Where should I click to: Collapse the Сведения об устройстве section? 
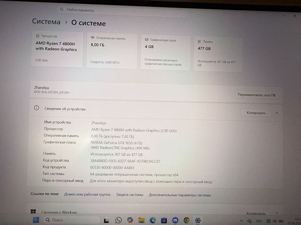[x=276, y=113]
